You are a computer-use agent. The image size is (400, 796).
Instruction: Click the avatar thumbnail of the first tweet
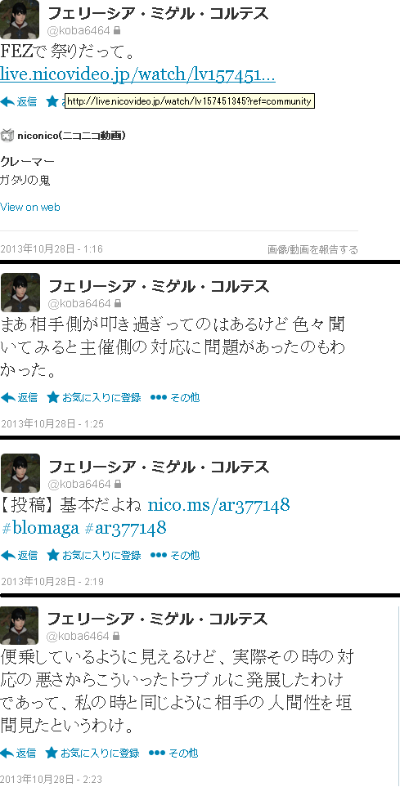tap(20, 20)
